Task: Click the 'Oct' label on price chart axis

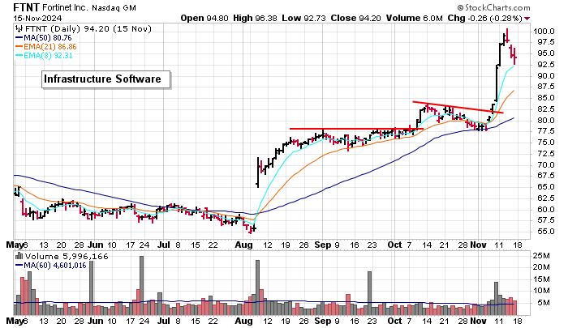Action: coord(394,245)
